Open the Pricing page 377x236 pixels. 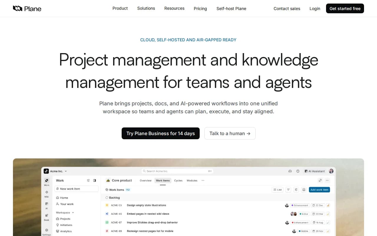[200, 9]
